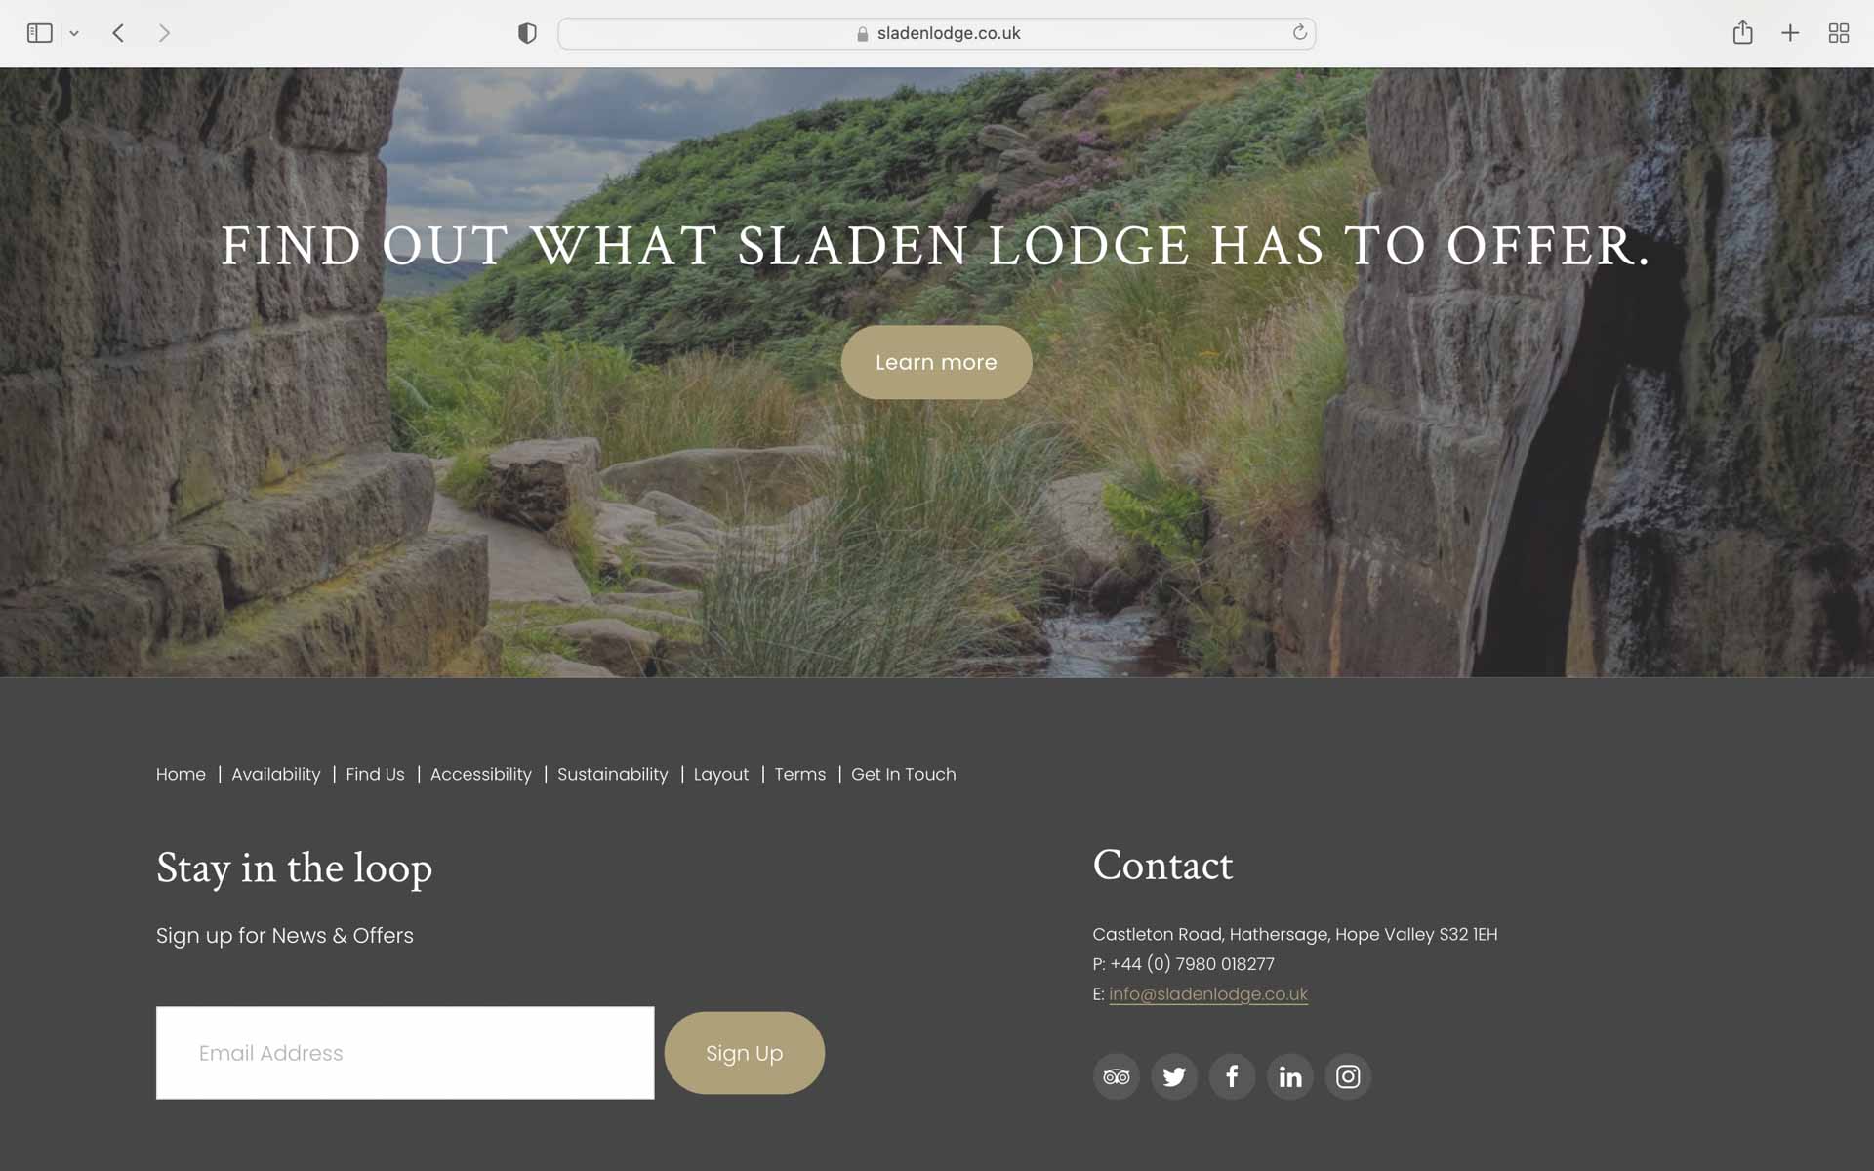The image size is (1874, 1171).
Task: Focus the Email Address field
Action: point(405,1053)
